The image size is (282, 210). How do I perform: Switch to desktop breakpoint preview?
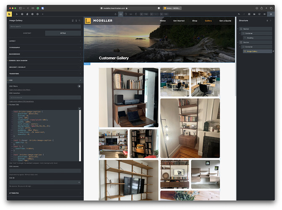[121, 14]
